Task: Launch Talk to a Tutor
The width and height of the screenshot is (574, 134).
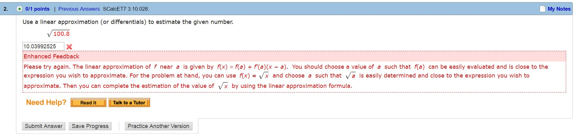Action: pyautogui.click(x=129, y=103)
